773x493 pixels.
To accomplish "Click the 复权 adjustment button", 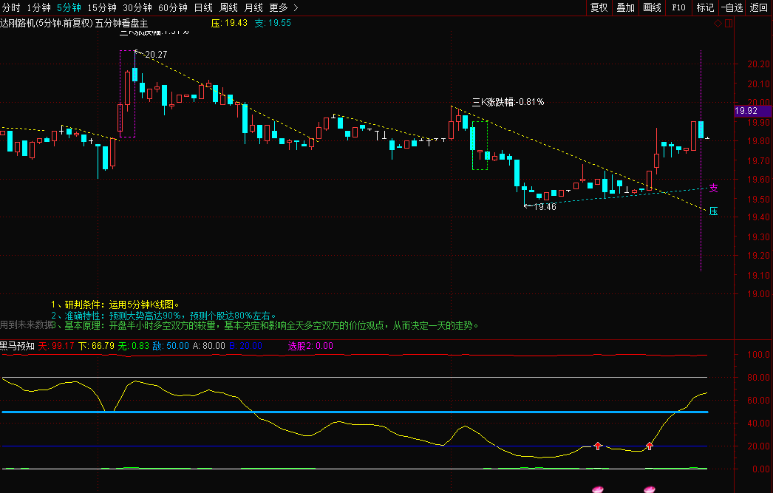I will point(599,7).
